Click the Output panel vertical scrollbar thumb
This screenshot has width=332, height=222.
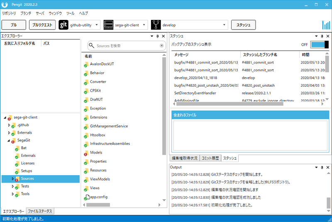click(x=328, y=203)
